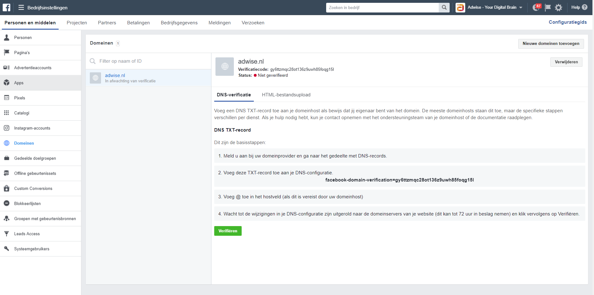
Task: Click the Facebook logo top left
Action: [x=6, y=7]
